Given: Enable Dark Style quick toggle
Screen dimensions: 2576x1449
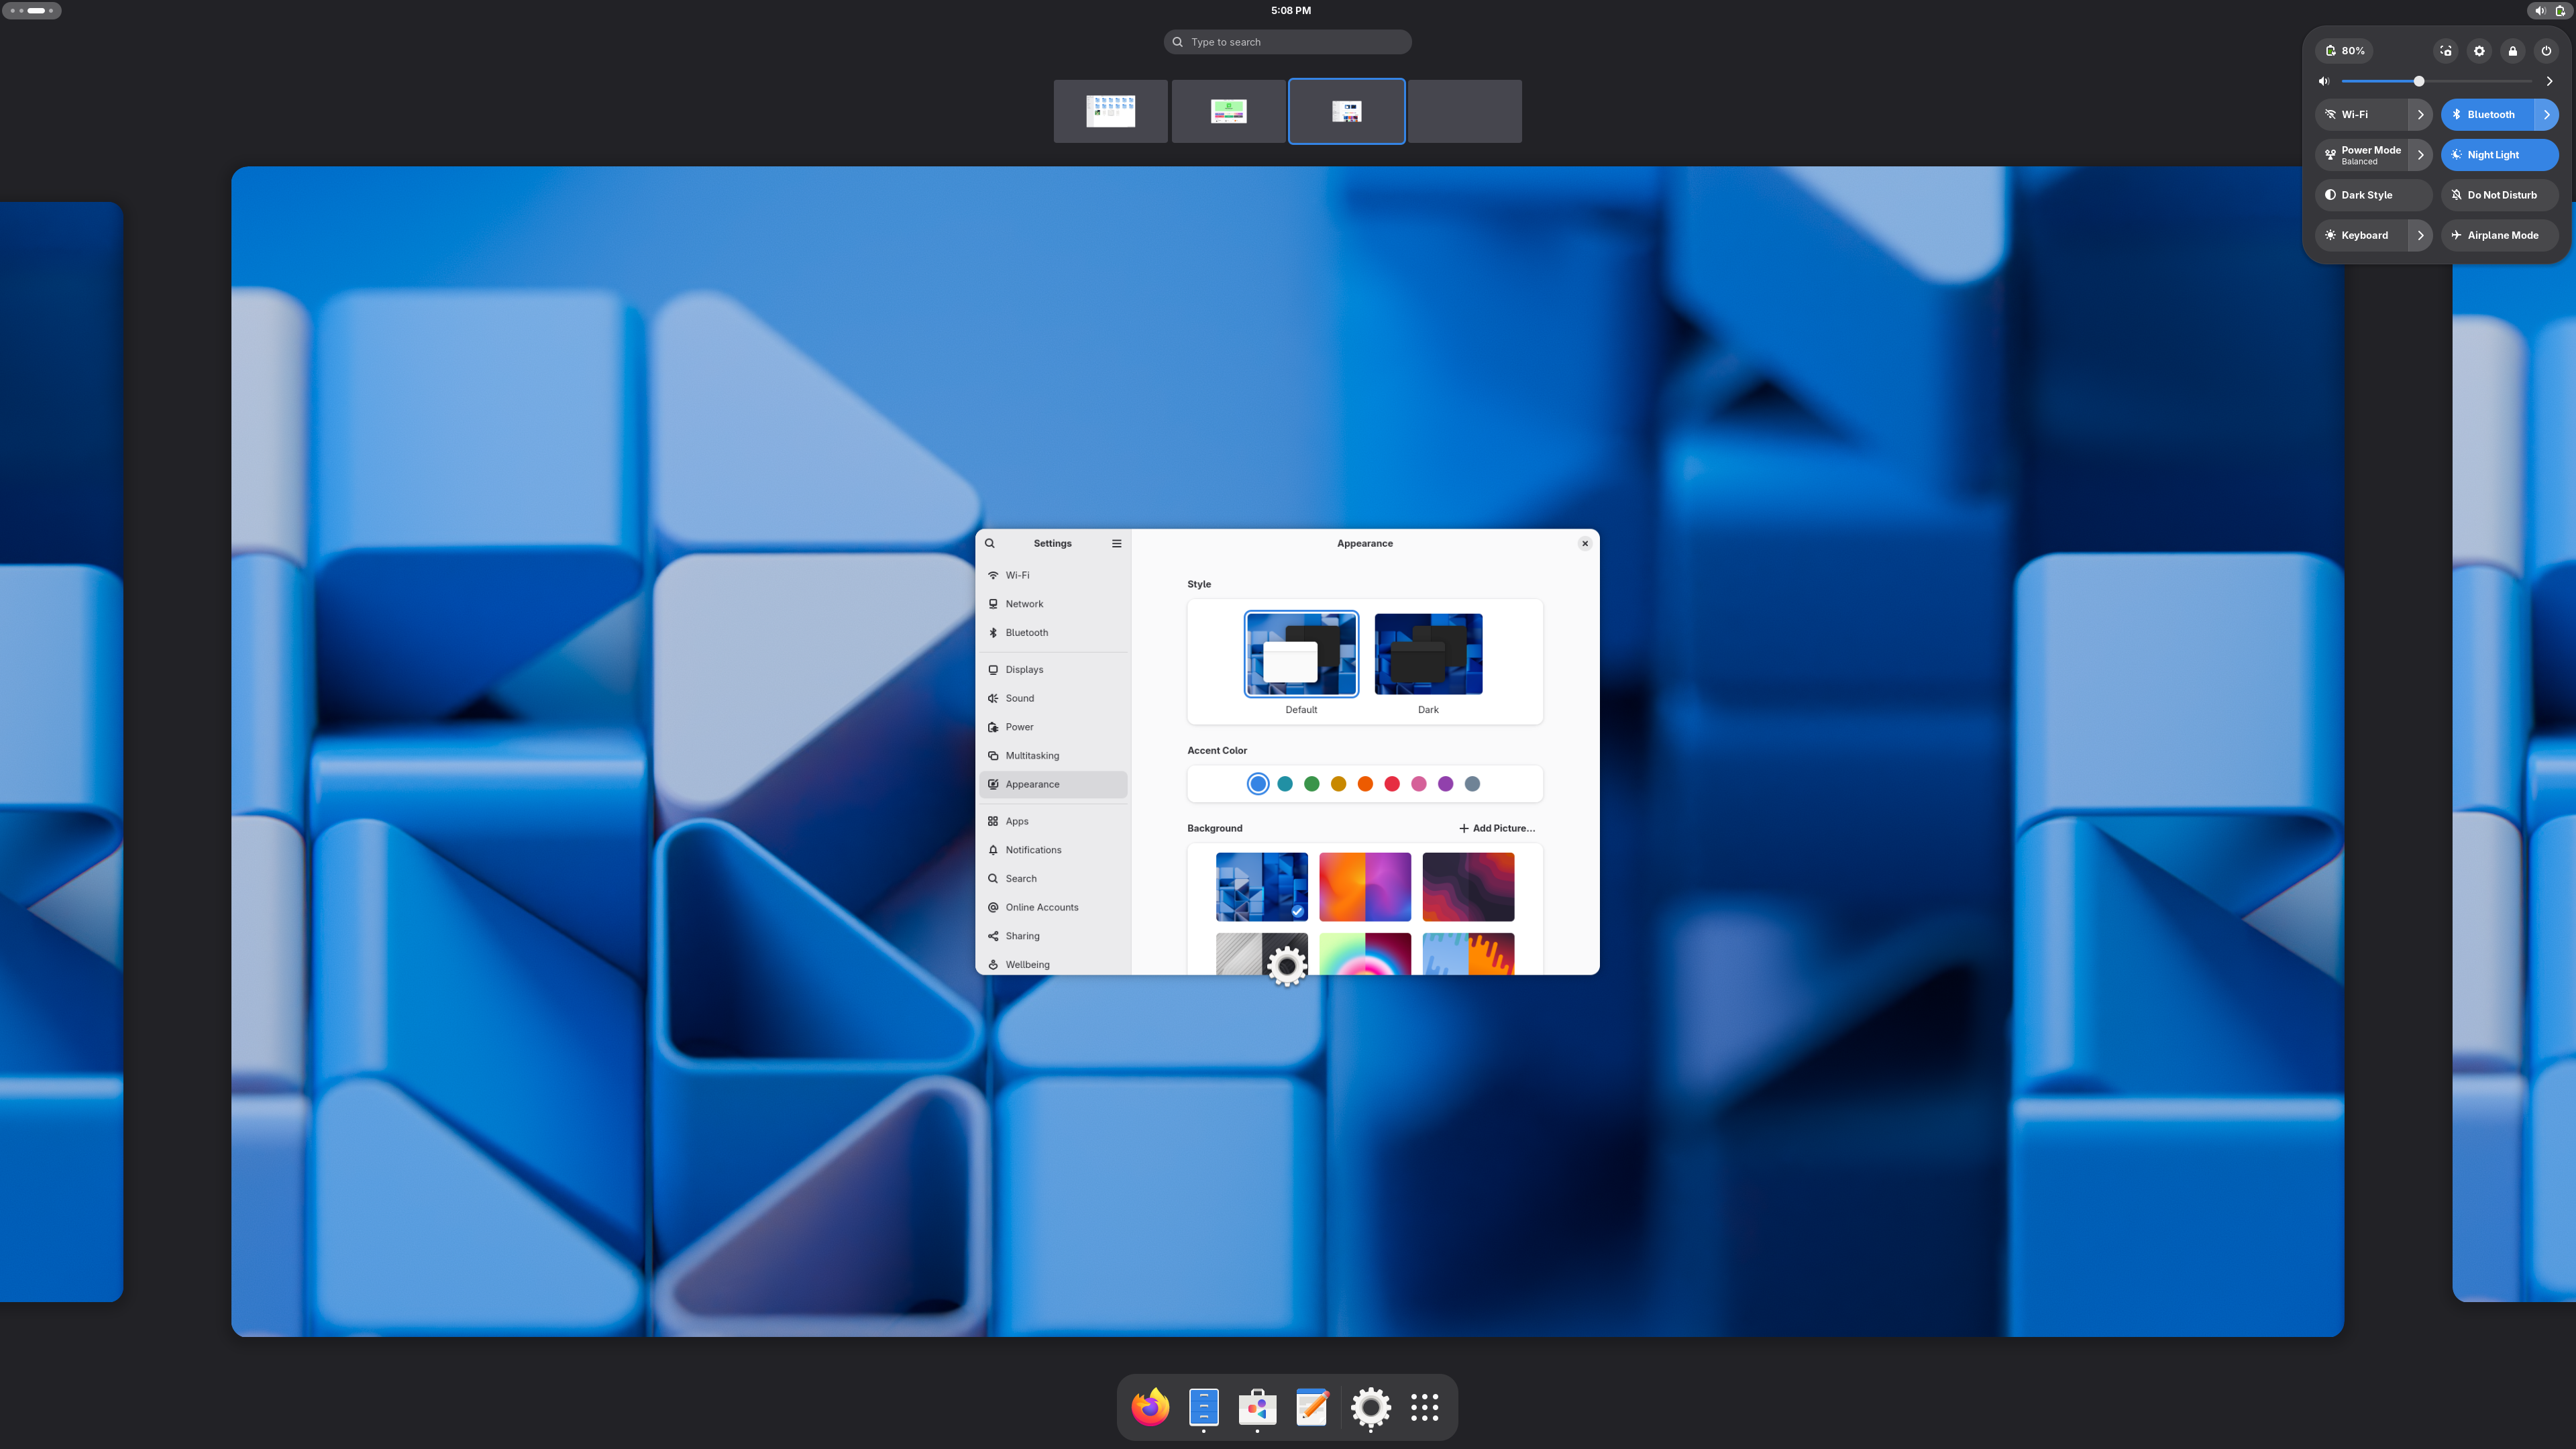Looking at the screenshot, I should [2373, 195].
